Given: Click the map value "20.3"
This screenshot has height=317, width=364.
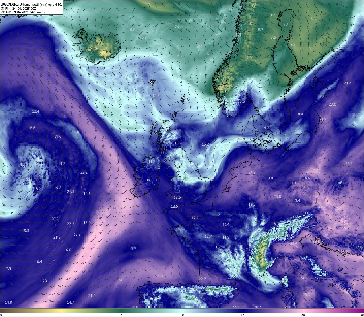Looking at the screenshot, I should click(x=55, y=219).
